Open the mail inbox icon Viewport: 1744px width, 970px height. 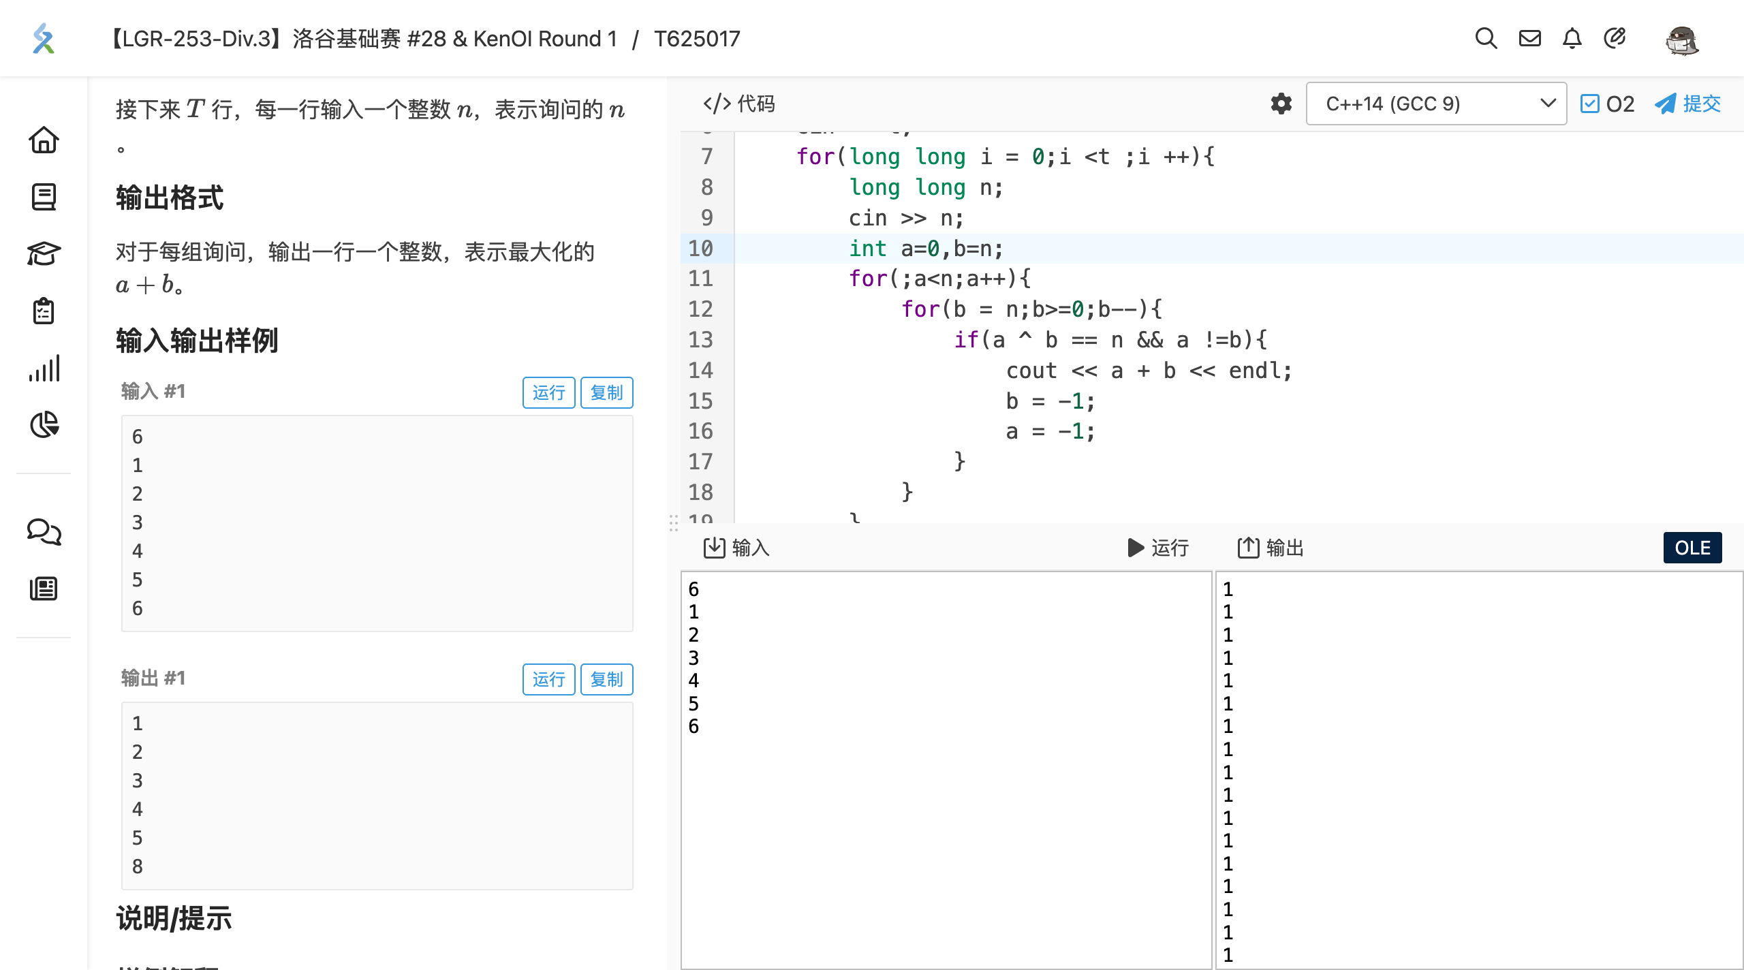(x=1529, y=39)
